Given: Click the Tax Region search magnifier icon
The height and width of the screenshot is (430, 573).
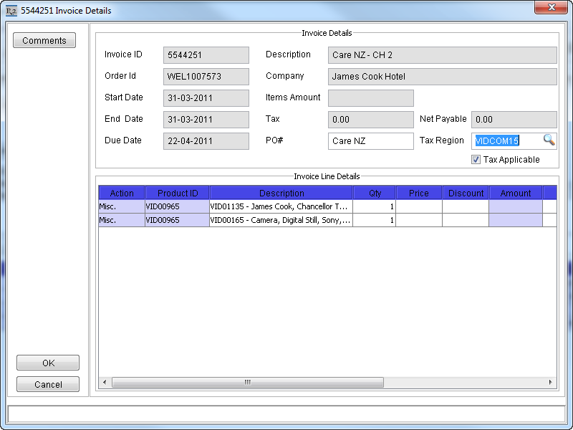Looking at the screenshot, I should [x=549, y=140].
